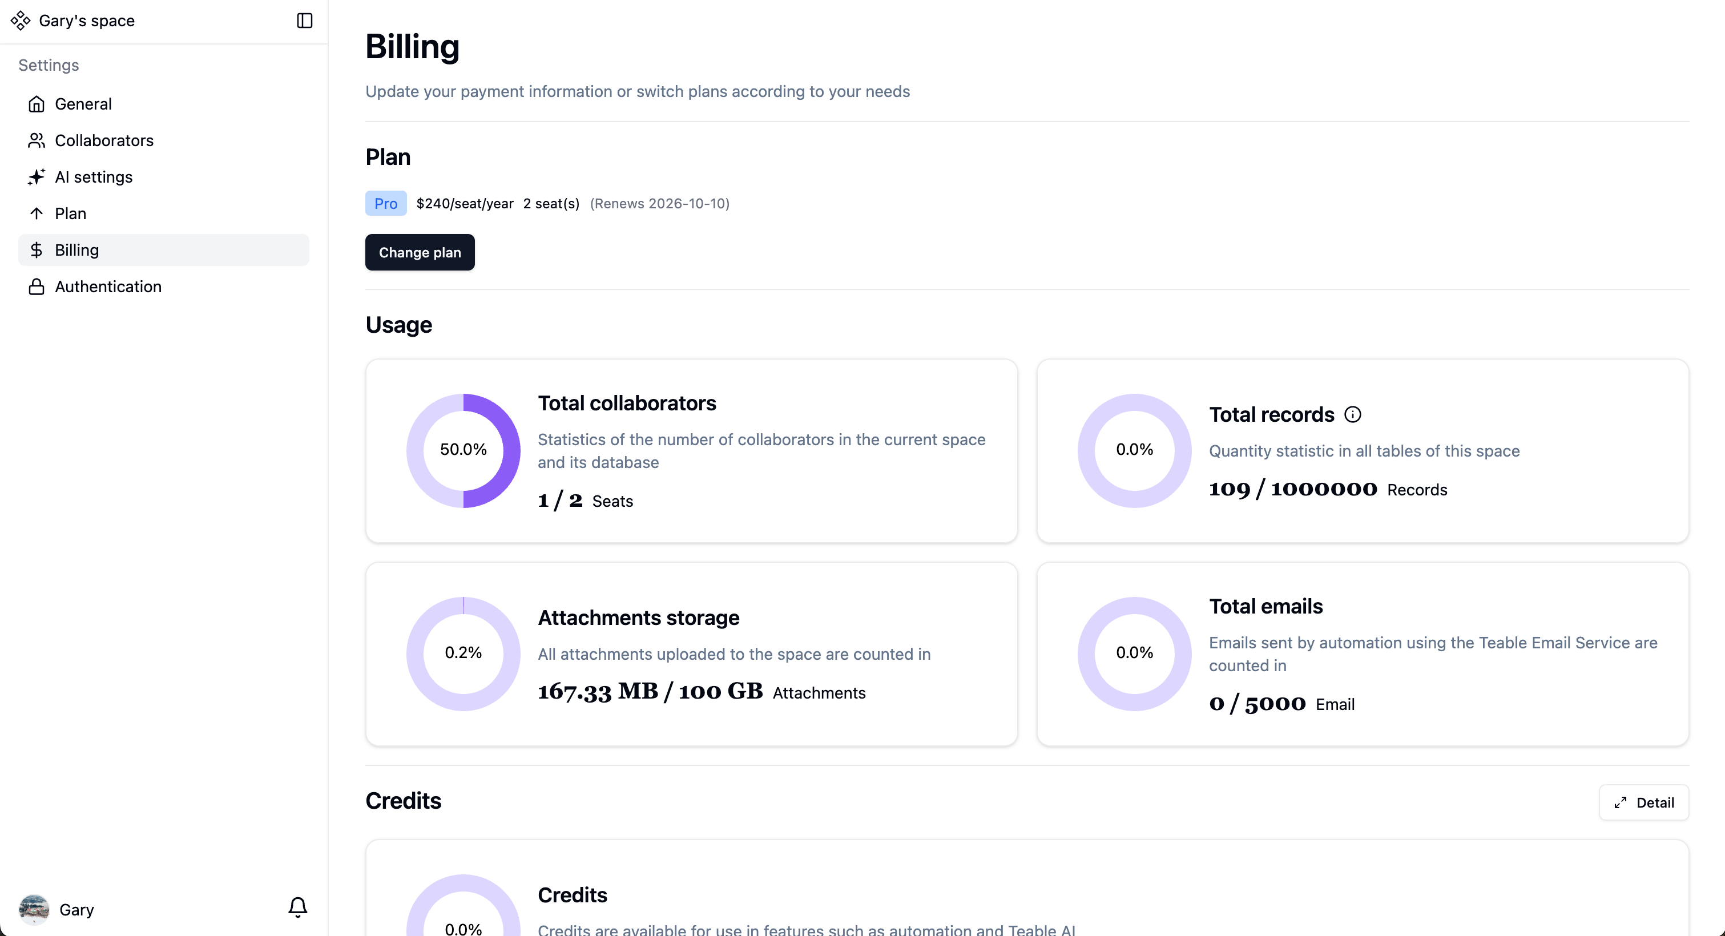Click the General home icon
The width and height of the screenshot is (1725, 936).
[36, 104]
